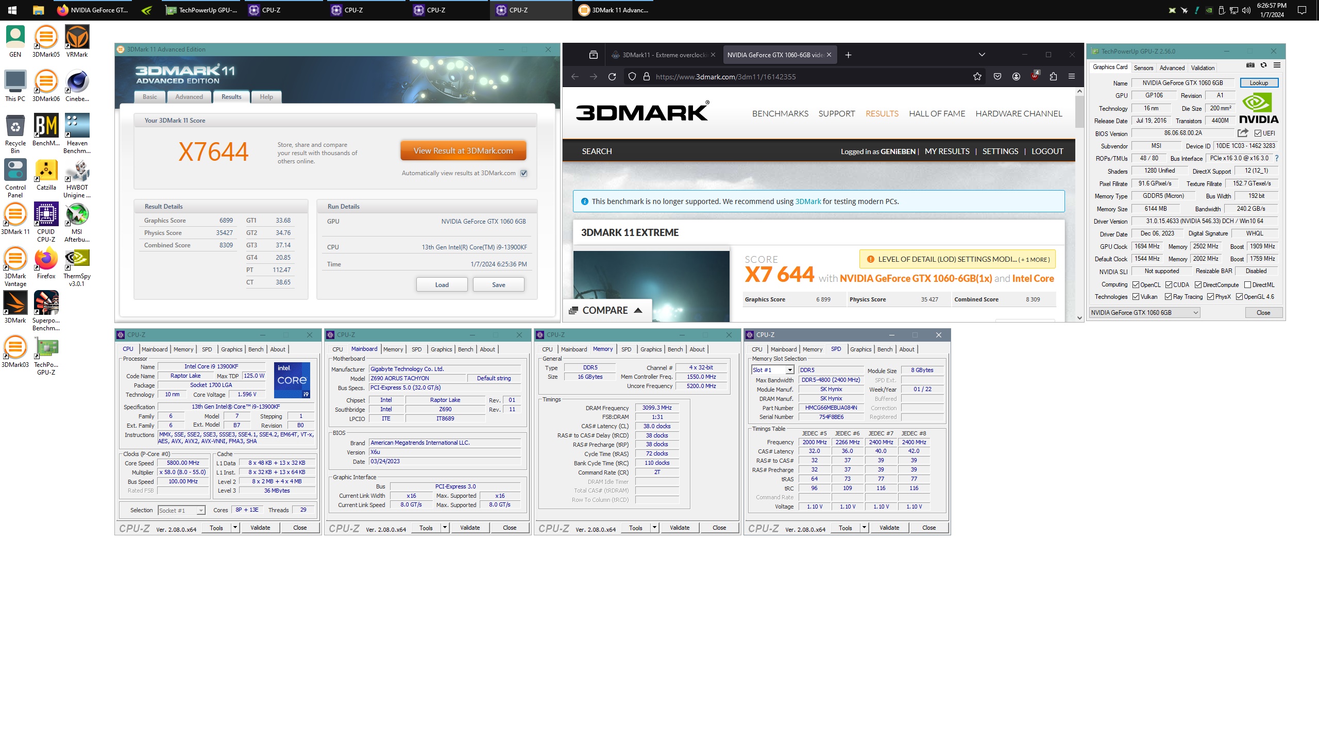Toggle the COMPARE panel arrow
This screenshot has width=1319, height=742.
638,310
